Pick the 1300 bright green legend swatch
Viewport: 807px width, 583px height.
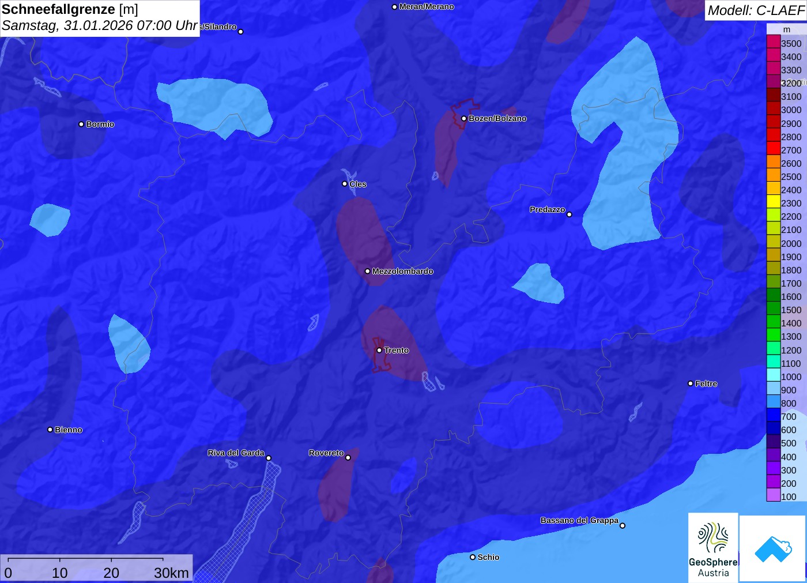pyautogui.click(x=774, y=335)
